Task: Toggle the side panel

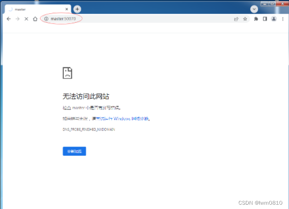Action: tap(265, 19)
